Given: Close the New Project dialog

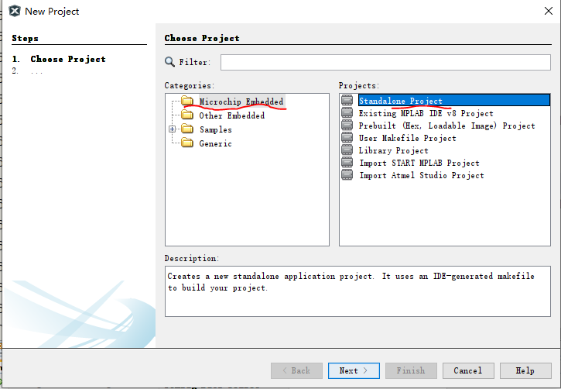Looking at the screenshot, I should [x=549, y=11].
